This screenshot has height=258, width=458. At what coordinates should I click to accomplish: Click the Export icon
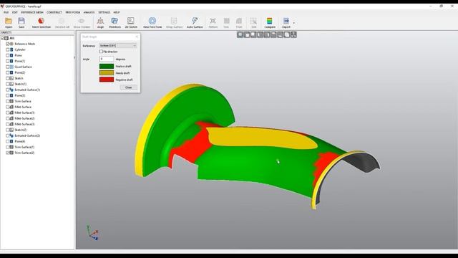286,21
